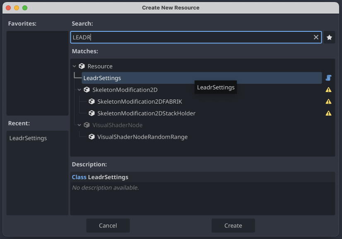Collapse the Resource tree branch

click(75, 66)
